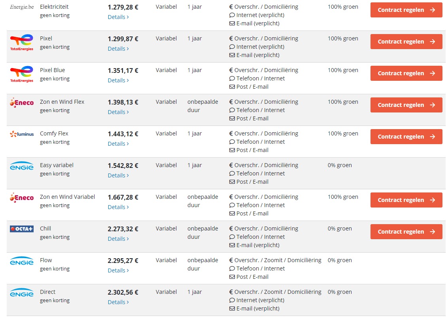Click Engie logo for Easy variabel
This screenshot has width=448, height=318.
click(x=22, y=166)
